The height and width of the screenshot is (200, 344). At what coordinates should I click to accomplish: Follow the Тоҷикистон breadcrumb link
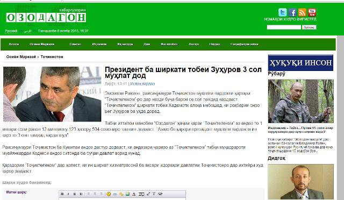tap(52, 56)
